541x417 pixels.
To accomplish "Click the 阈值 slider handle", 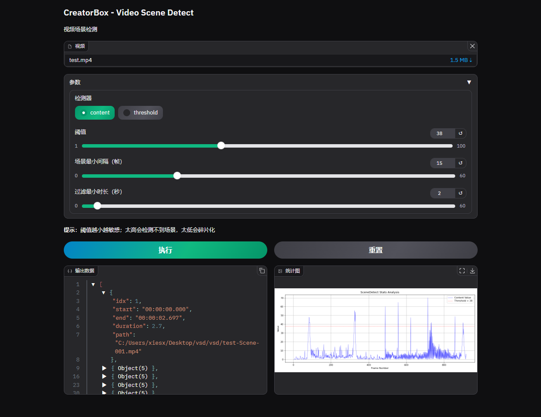I will pyautogui.click(x=221, y=145).
